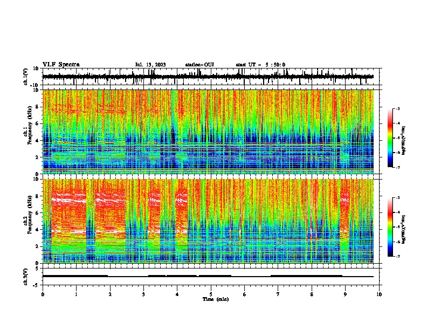
Task: Click the "8" kHz tick on ch.1 frequency axis
Action: click(x=37, y=107)
